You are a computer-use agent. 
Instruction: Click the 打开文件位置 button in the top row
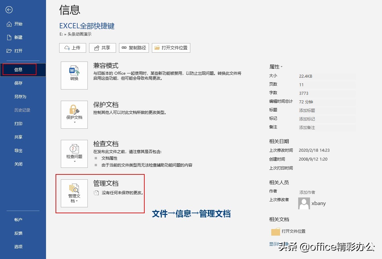coord(171,48)
